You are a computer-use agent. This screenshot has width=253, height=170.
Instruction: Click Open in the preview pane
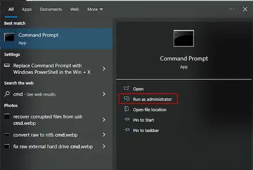tap(138, 89)
